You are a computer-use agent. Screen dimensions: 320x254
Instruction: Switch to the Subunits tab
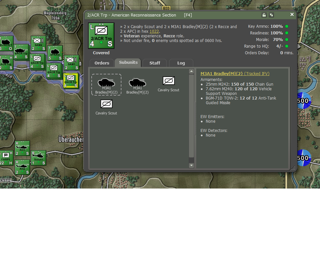[x=128, y=63]
